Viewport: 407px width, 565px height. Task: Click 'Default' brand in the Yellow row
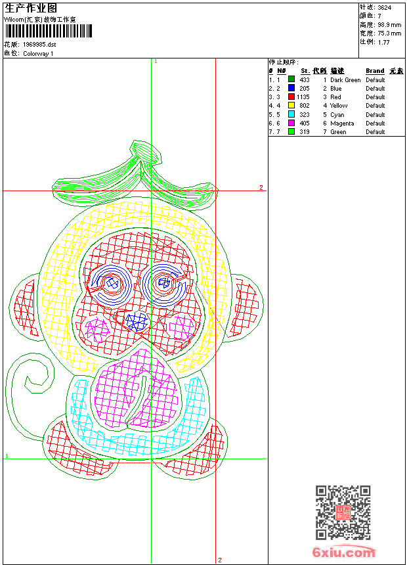coord(375,106)
